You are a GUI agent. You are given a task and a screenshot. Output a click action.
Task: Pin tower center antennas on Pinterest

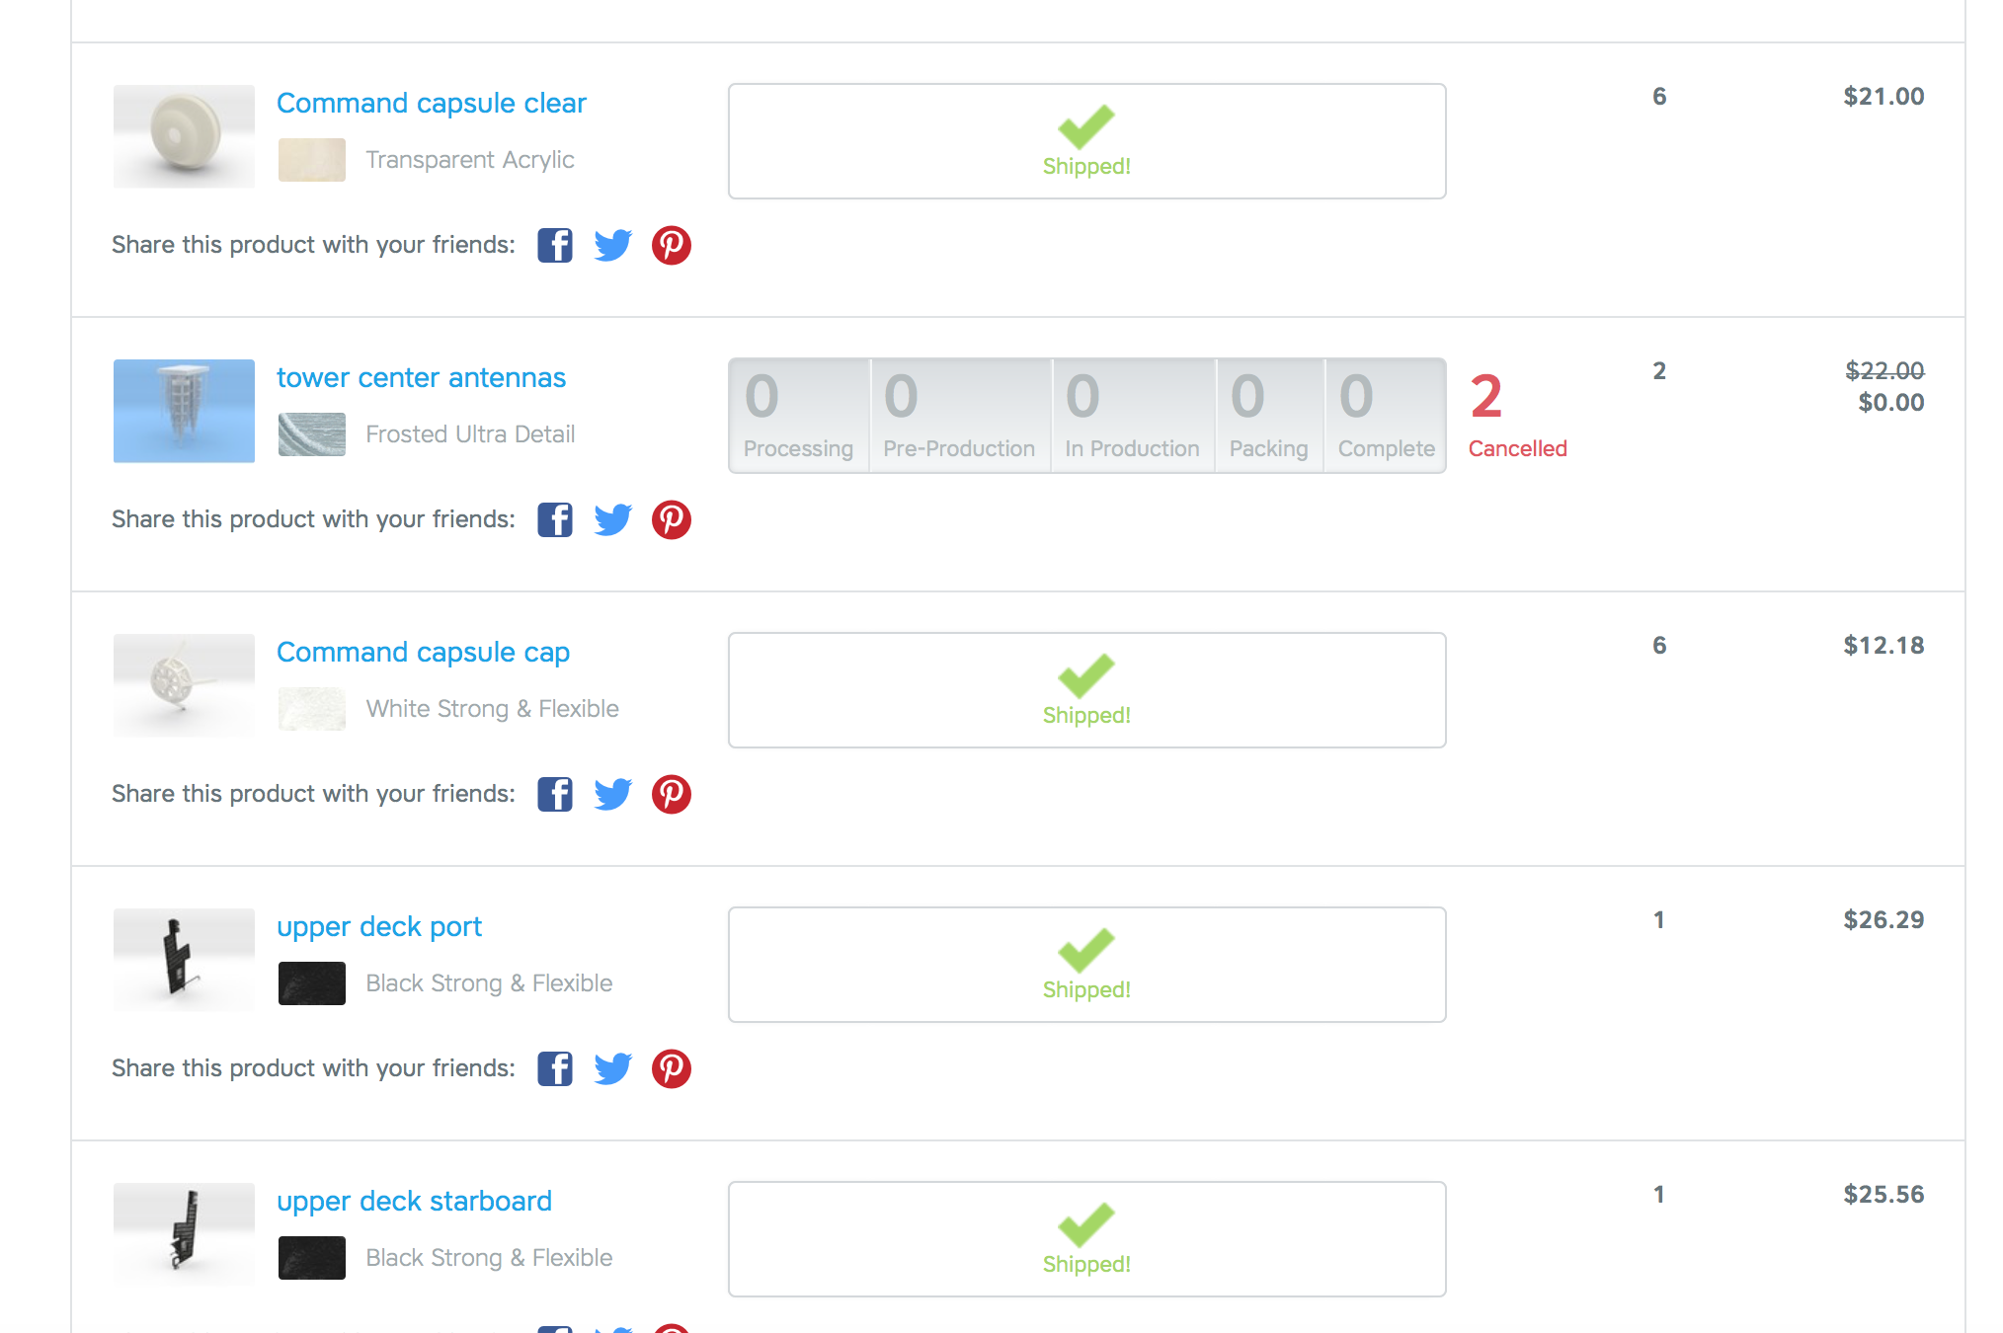672,519
